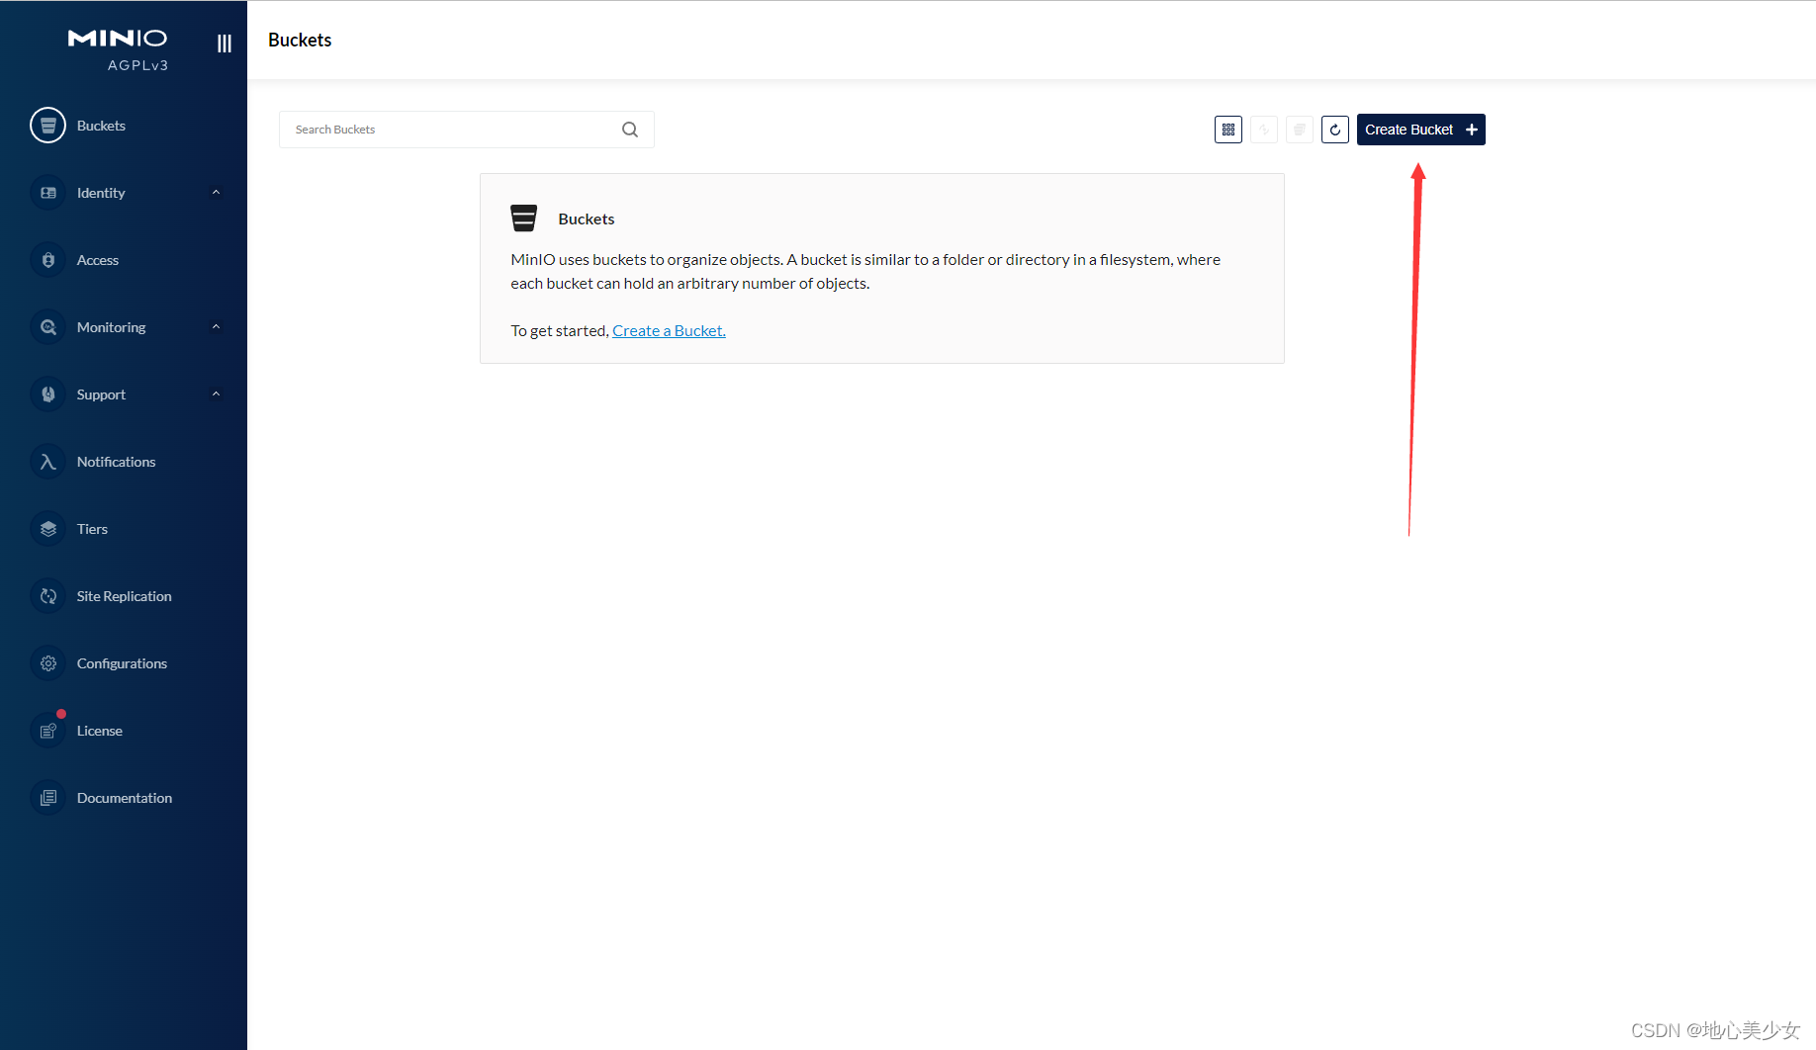1816x1050 pixels.
Task: Click the 'To get started,' text
Action: (559, 331)
